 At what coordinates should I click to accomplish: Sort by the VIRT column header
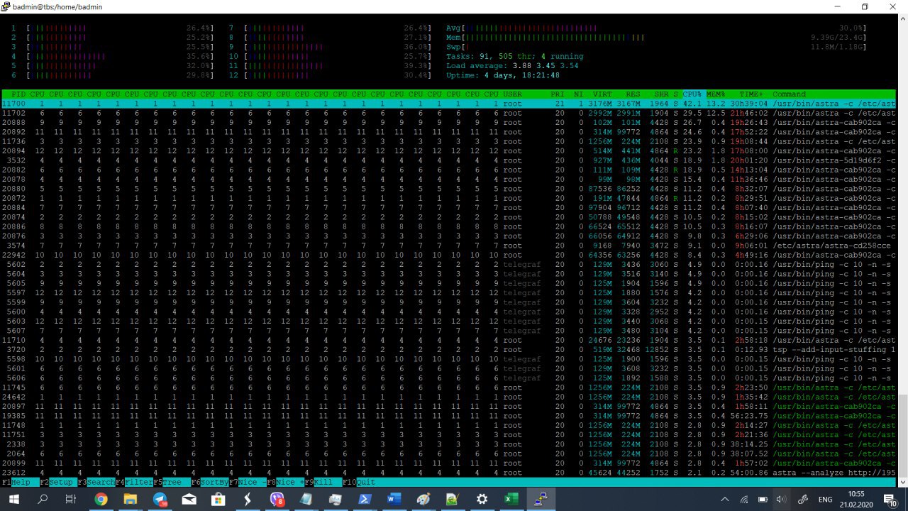[602, 94]
